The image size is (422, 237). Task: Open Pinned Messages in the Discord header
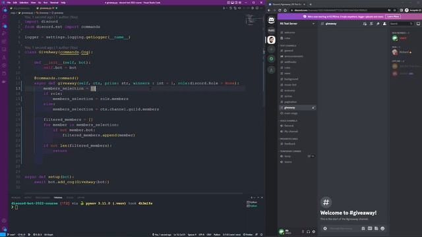[x=378, y=24]
